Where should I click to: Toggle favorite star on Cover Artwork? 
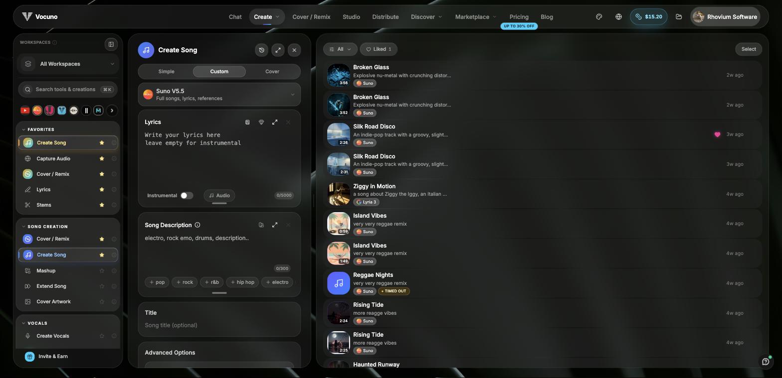(x=102, y=302)
